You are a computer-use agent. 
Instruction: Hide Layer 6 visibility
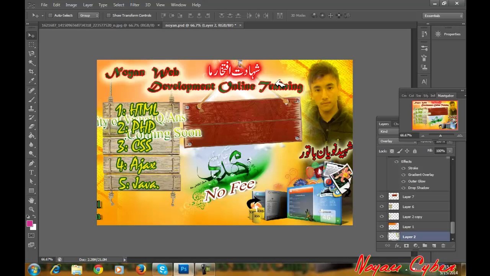point(382,207)
